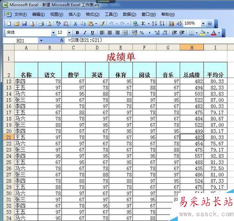The image size is (234, 221).
Task: Toggle Italic formatting
Action: pyautogui.click(x=85, y=33)
